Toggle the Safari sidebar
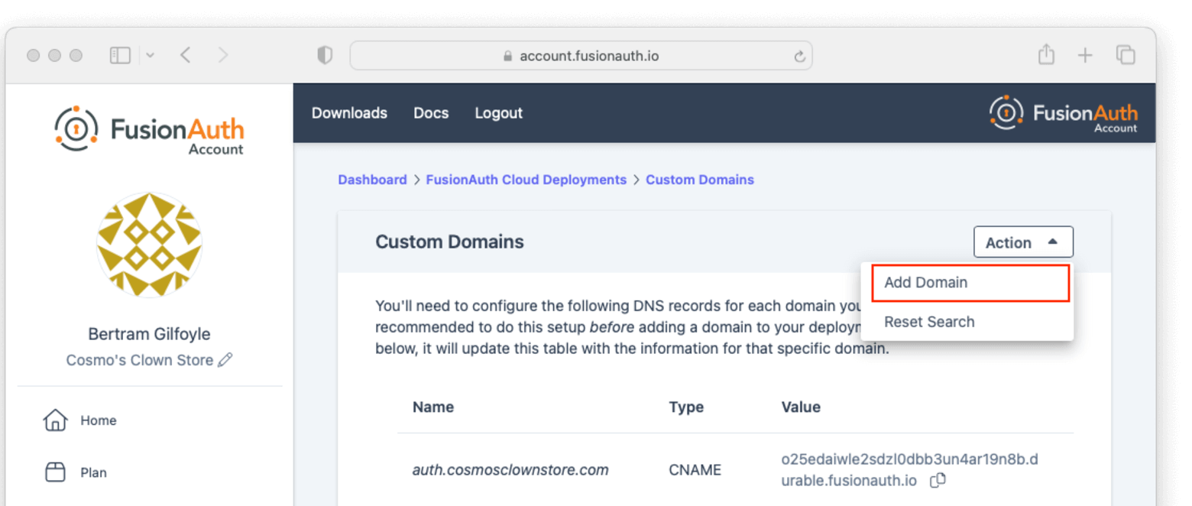Viewport: 1192px width, 506px height. (x=120, y=54)
